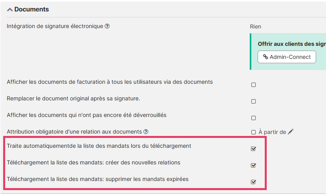Check Remplacer le document original checkbox
Screen dimensions: 326x196
click(x=254, y=101)
